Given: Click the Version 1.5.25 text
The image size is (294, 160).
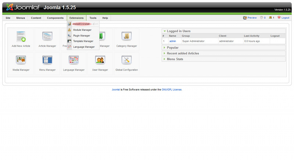Looking at the screenshot, I should click(282, 10).
